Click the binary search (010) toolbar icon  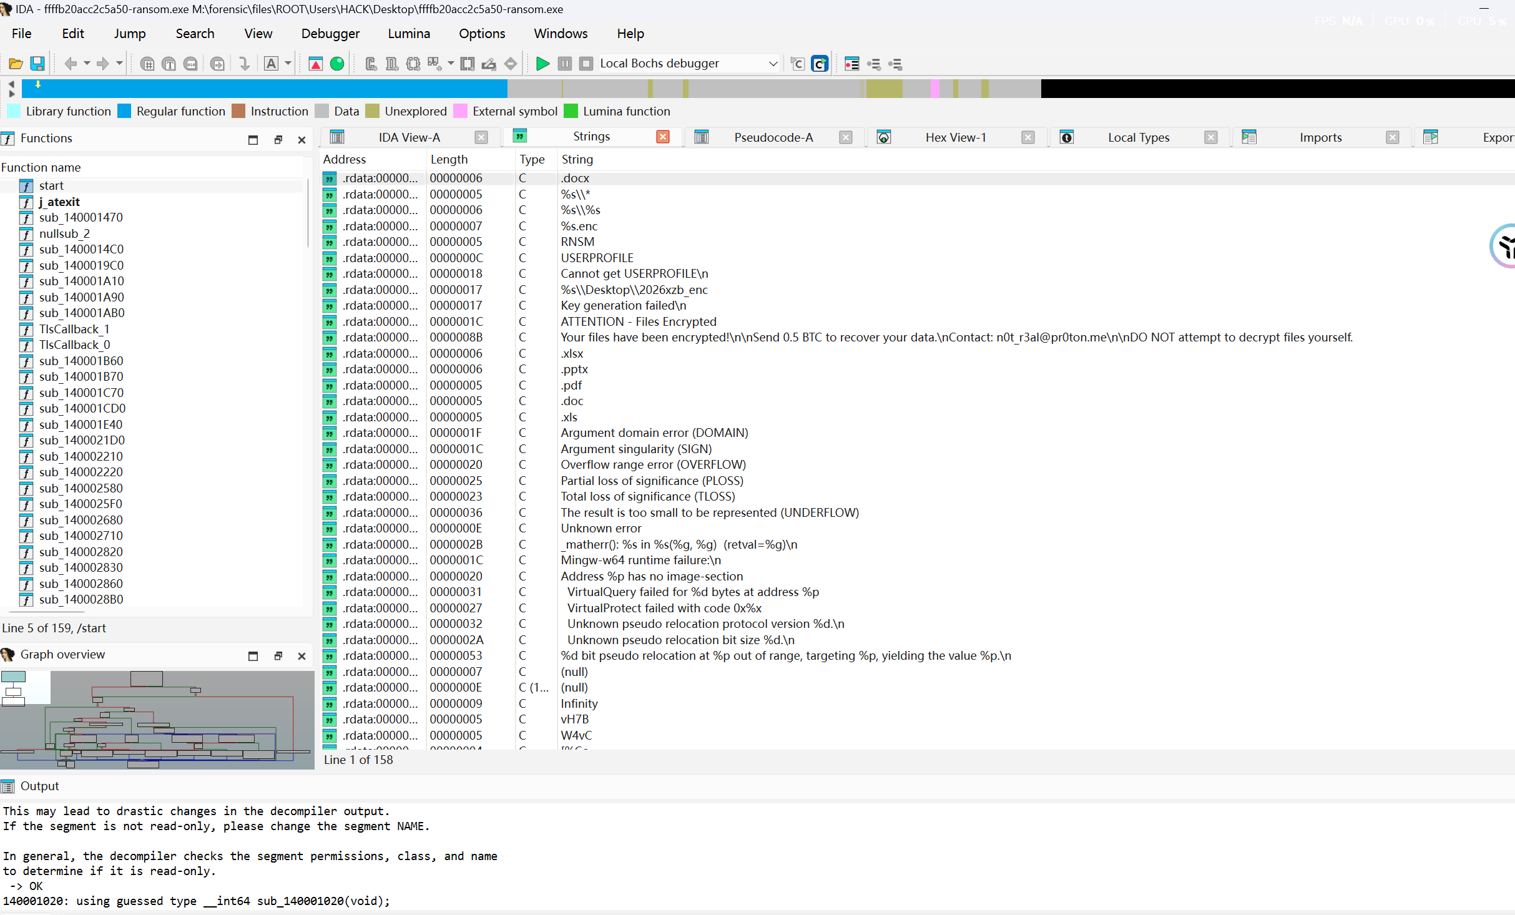191,64
